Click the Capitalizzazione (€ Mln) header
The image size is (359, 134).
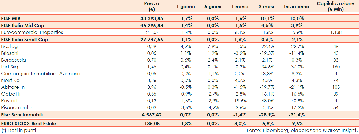[335, 7]
